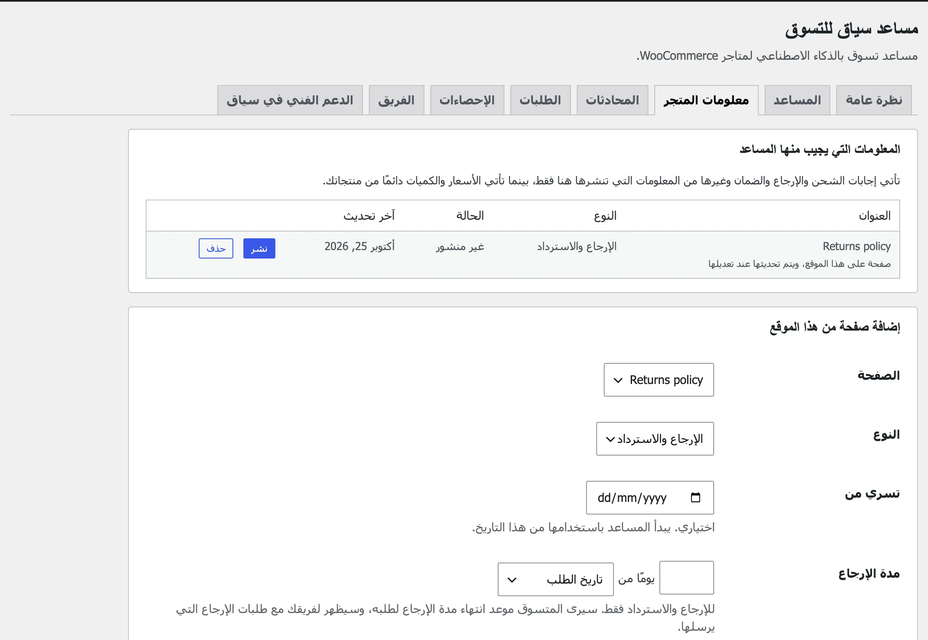Open الدعم الفني في سياق tab

click(x=290, y=100)
